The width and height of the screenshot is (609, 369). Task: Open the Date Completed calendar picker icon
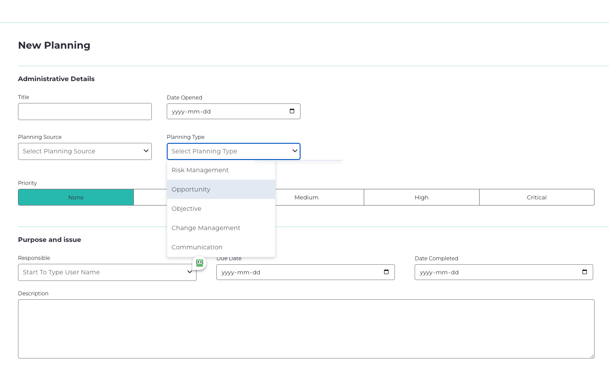(584, 272)
